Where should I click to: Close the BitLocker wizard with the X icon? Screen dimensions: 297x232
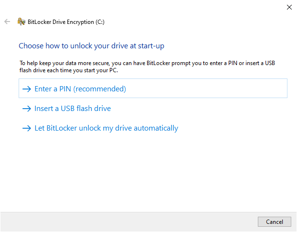[289, 7]
